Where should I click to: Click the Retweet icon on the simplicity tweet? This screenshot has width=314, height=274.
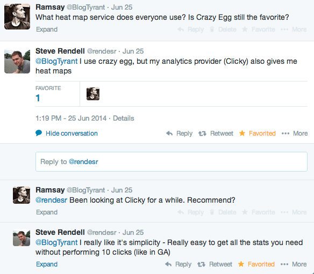click(x=201, y=264)
